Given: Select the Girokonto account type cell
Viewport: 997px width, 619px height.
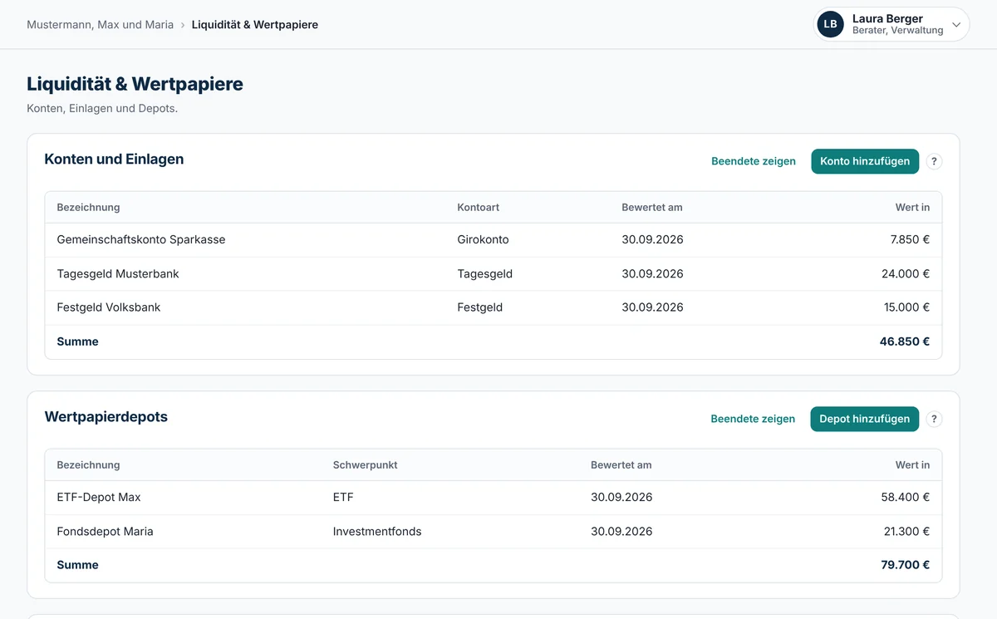Looking at the screenshot, I should tap(483, 239).
